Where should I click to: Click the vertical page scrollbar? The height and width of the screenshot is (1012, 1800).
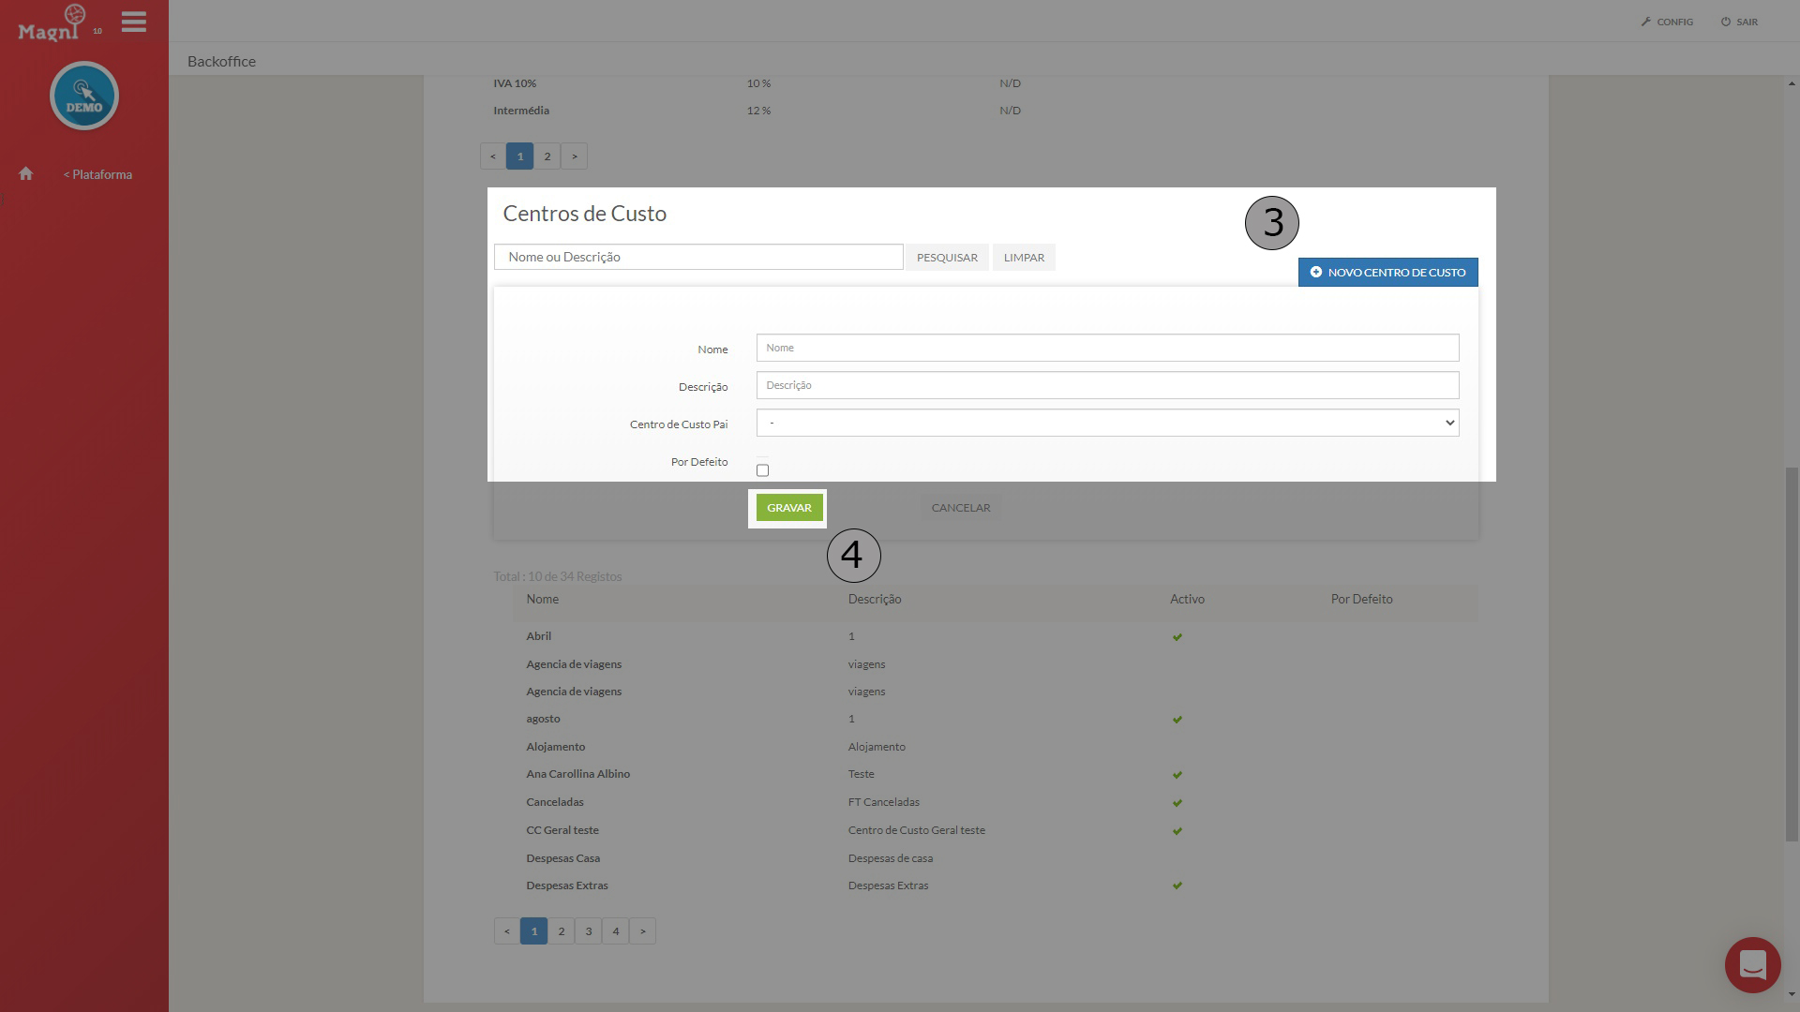[1792, 654]
